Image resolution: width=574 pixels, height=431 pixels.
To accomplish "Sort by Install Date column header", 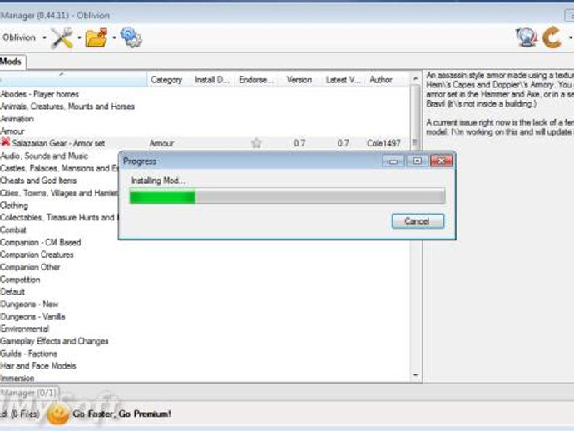I will (x=212, y=80).
